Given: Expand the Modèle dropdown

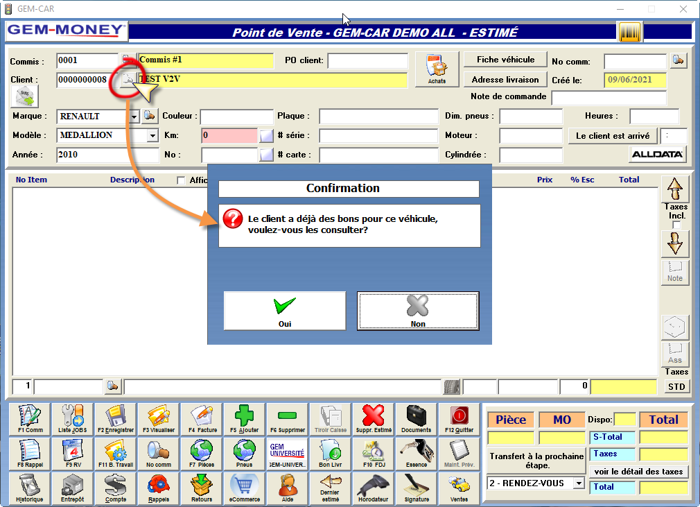Looking at the screenshot, I should 152,135.
